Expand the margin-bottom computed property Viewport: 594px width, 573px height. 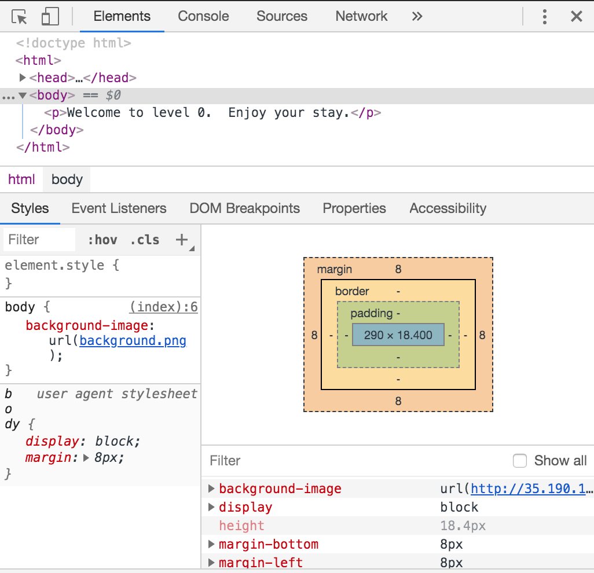[x=211, y=544]
